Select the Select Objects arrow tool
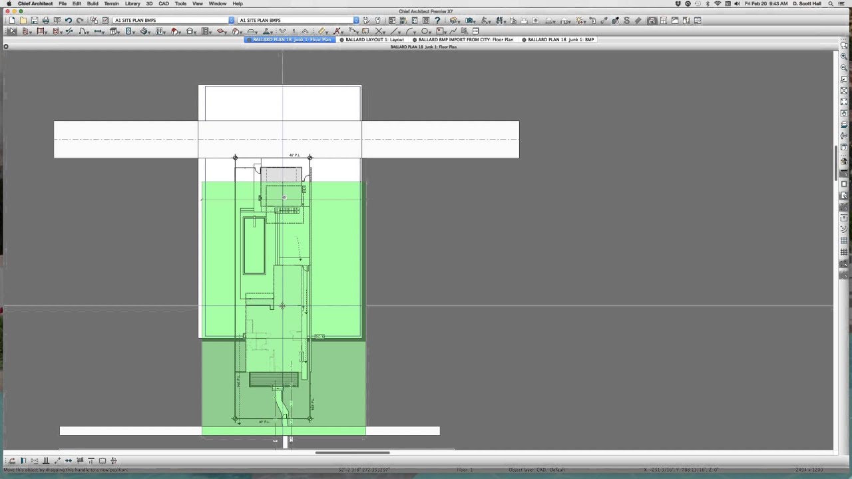The height and width of the screenshot is (479, 852). click(12, 31)
